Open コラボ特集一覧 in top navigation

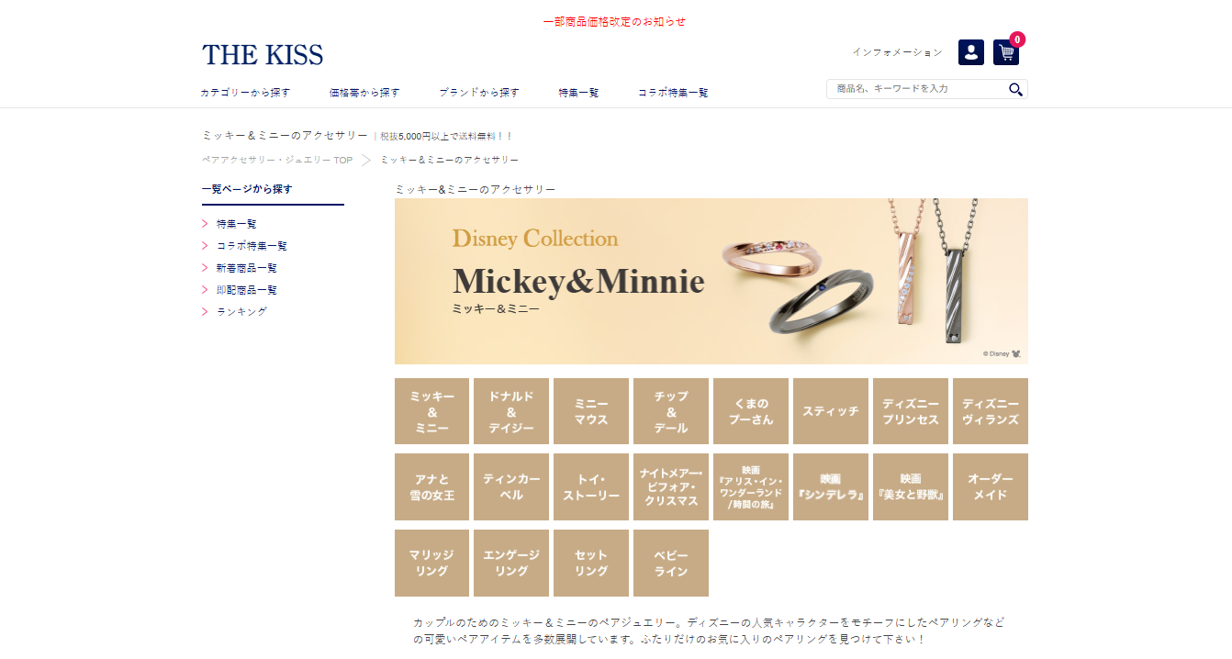tap(673, 93)
